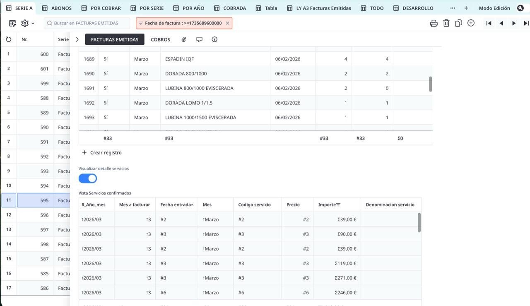Open the attachments paperclip icon

point(184,39)
